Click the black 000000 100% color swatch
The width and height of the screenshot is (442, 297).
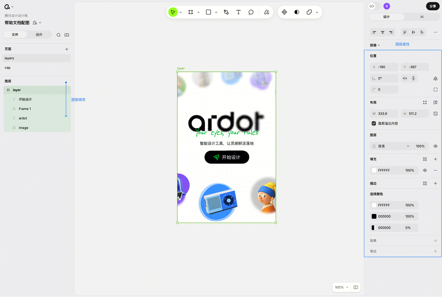374,216
